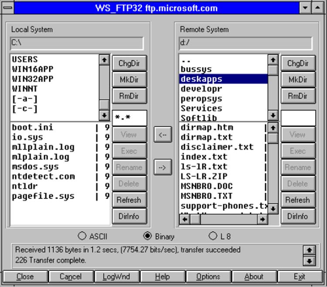Click the Exit button
The image size is (327, 287).
(x=300, y=277)
